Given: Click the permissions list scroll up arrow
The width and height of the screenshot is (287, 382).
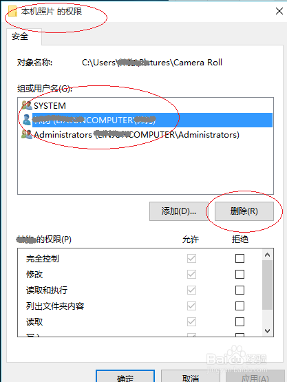Looking at the screenshot, I should click(x=267, y=255).
